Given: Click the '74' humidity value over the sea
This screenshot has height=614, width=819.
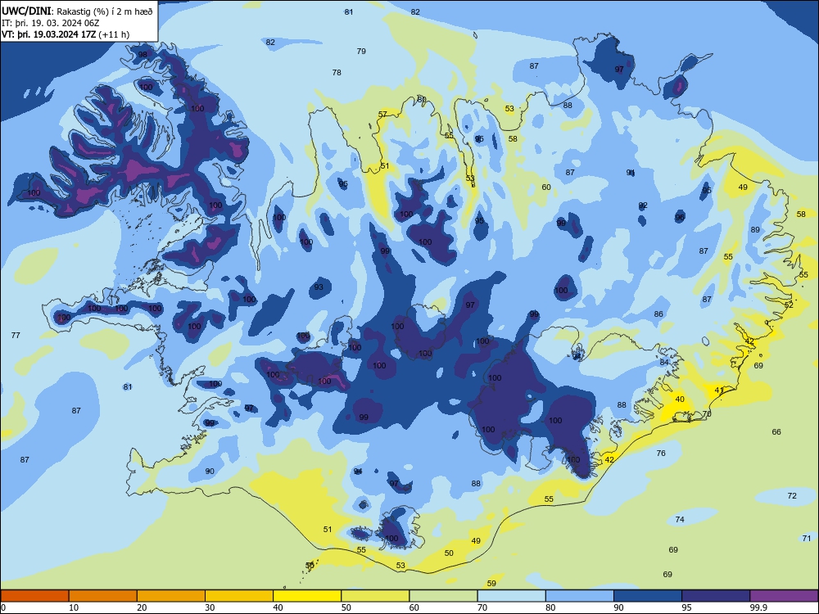Looking at the screenshot, I should pyautogui.click(x=680, y=520).
